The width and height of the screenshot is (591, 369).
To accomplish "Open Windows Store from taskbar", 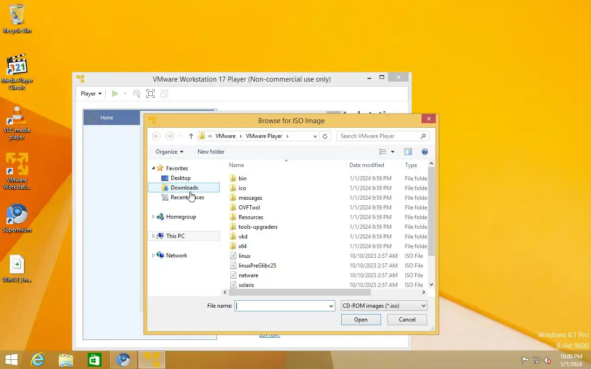I will 94,360.
